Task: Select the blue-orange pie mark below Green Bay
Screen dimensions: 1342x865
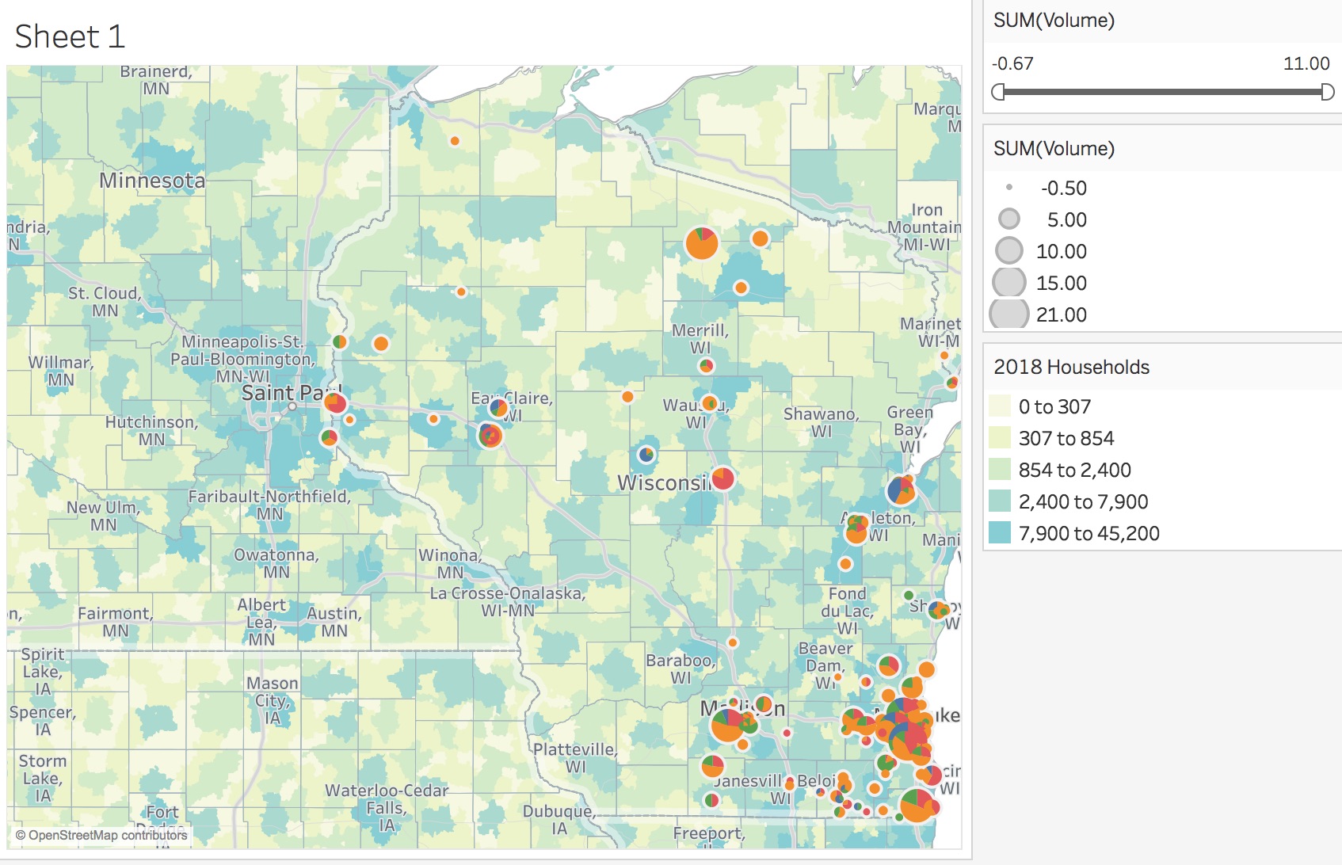Action: click(x=901, y=491)
